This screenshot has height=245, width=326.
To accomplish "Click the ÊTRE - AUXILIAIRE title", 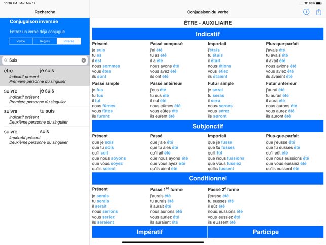I will pyautogui.click(x=207, y=23).
